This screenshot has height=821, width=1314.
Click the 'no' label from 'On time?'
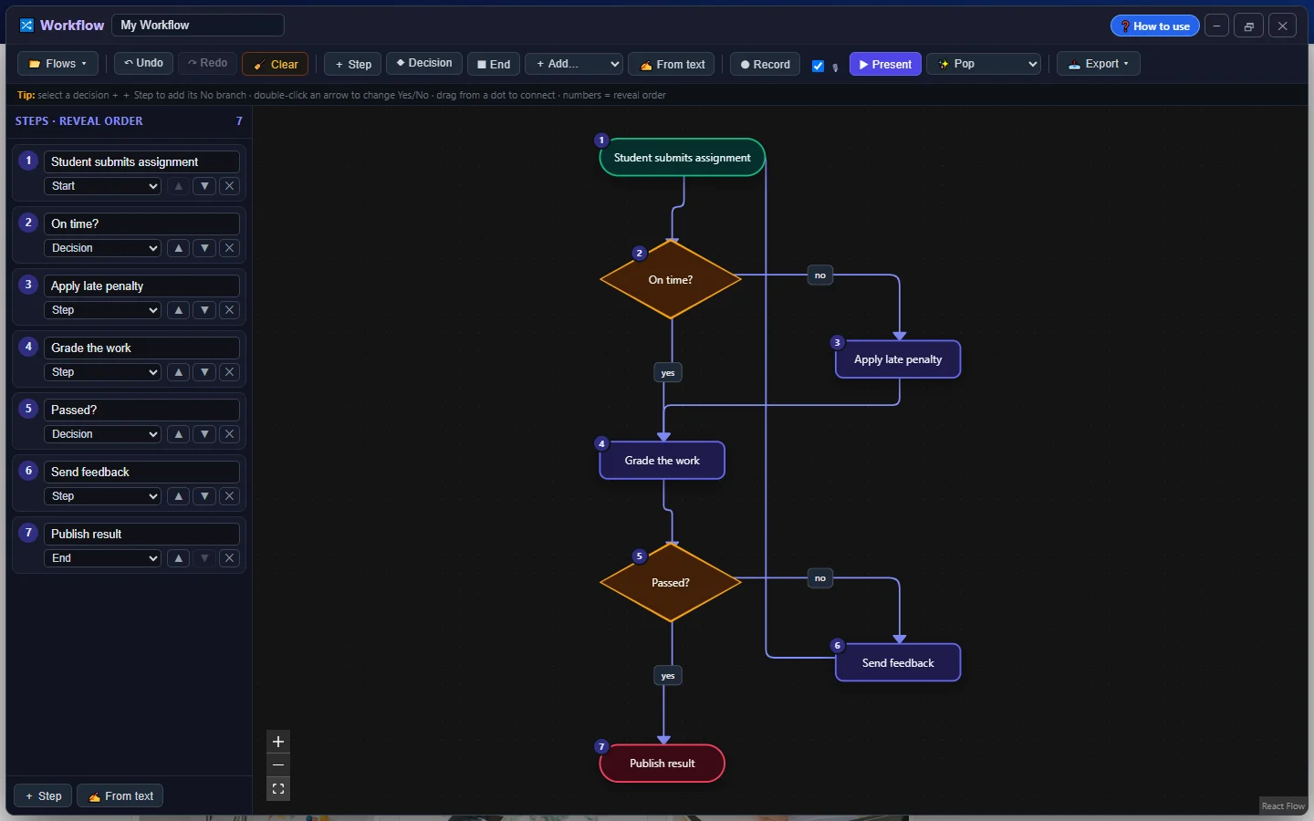[x=820, y=275]
